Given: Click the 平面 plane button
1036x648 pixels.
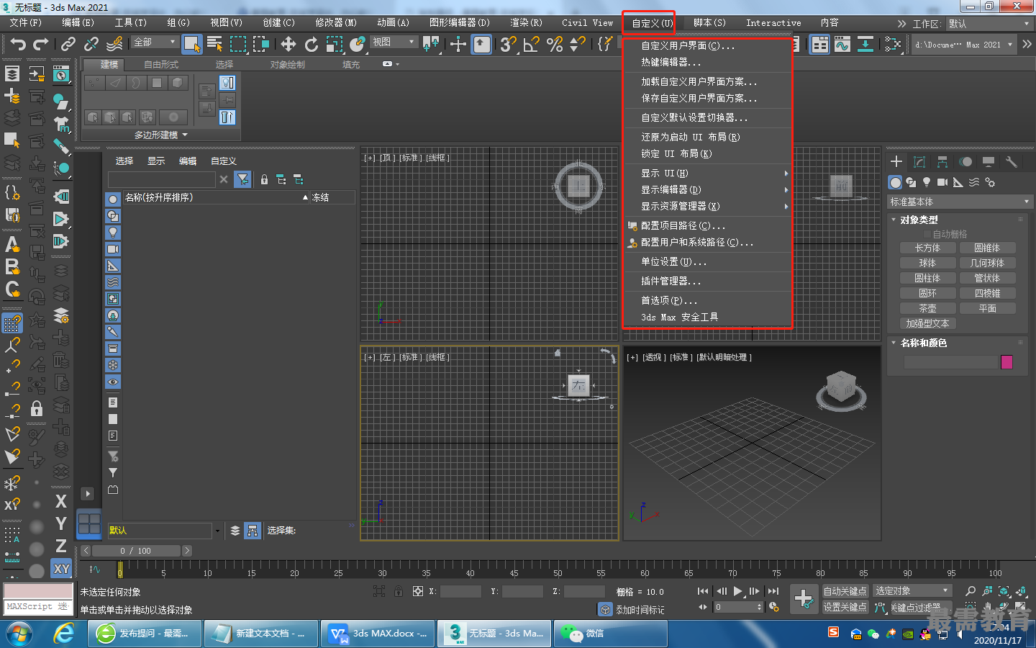Looking at the screenshot, I should click(987, 308).
